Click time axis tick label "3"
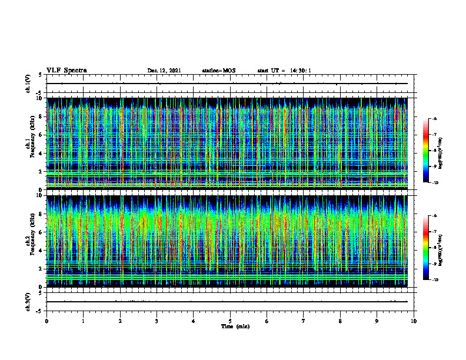The height and width of the screenshot is (360, 466). pyautogui.click(x=157, y=321)
